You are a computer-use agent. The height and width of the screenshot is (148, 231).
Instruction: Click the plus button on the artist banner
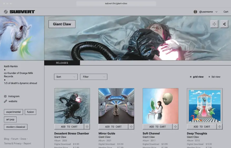coord(214,24)
